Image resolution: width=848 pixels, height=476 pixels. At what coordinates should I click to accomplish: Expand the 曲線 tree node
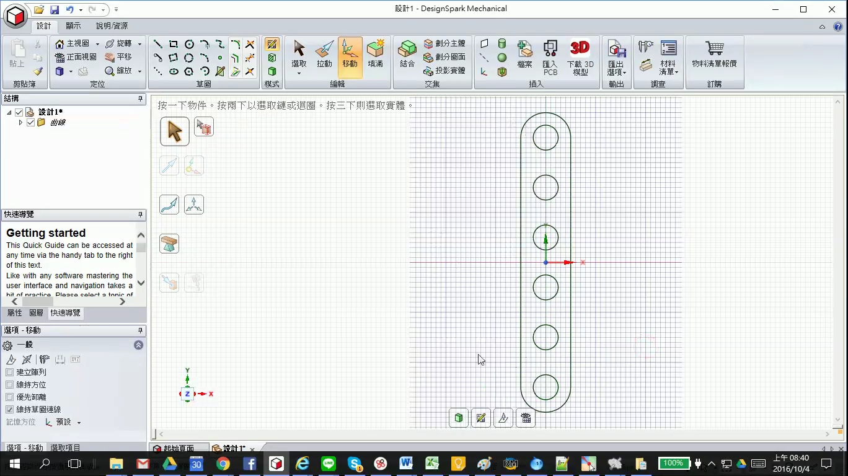coord(20,123)
